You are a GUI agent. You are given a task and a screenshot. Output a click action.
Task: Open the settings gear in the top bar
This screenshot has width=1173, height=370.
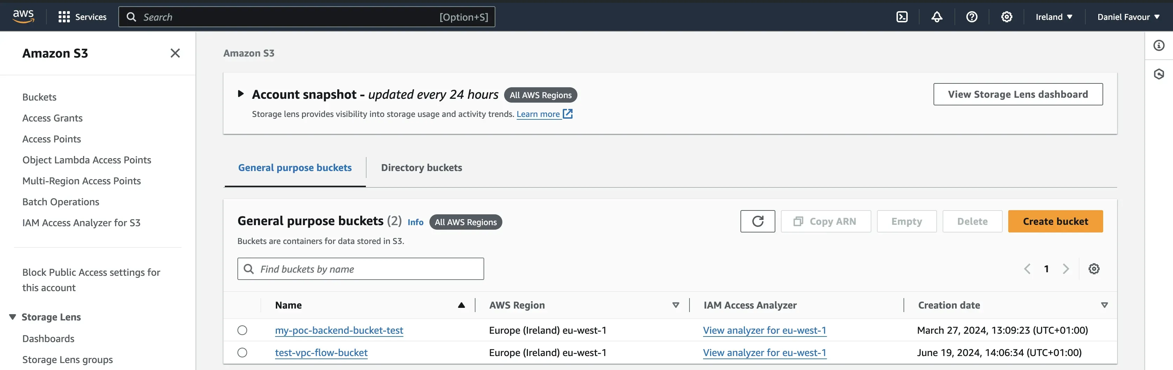[x=1006, y=17]
